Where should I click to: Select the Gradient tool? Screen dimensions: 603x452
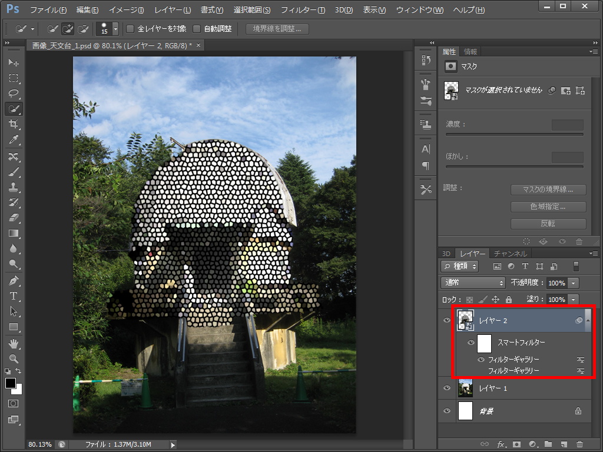click(14, 233)
